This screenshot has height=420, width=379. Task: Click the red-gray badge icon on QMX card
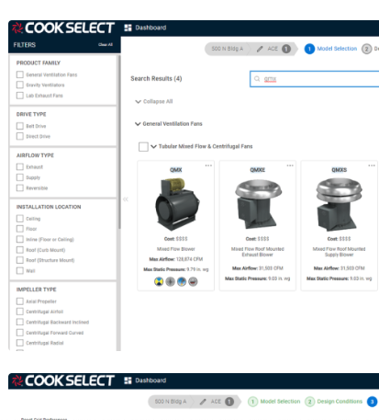193,281
